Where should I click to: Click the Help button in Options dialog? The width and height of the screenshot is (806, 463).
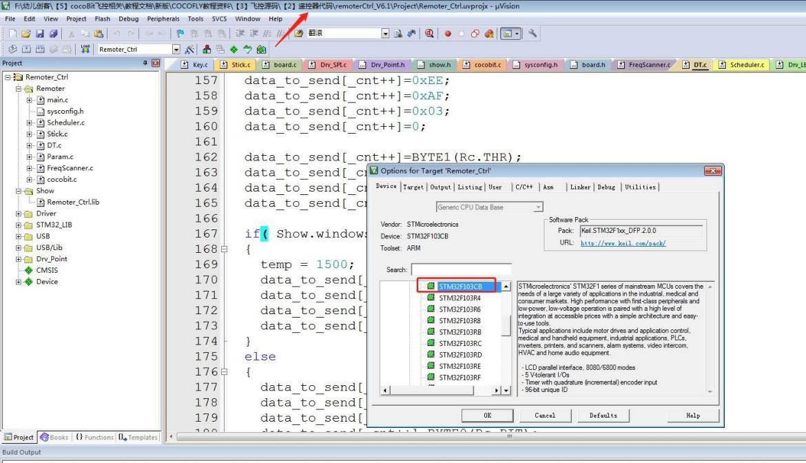pyautogui.click(x=693, y=415)
